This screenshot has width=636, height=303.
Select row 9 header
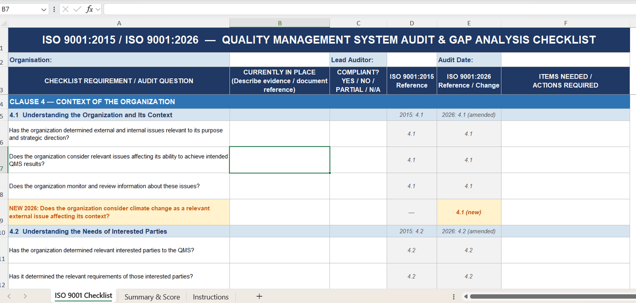(4, 212)
